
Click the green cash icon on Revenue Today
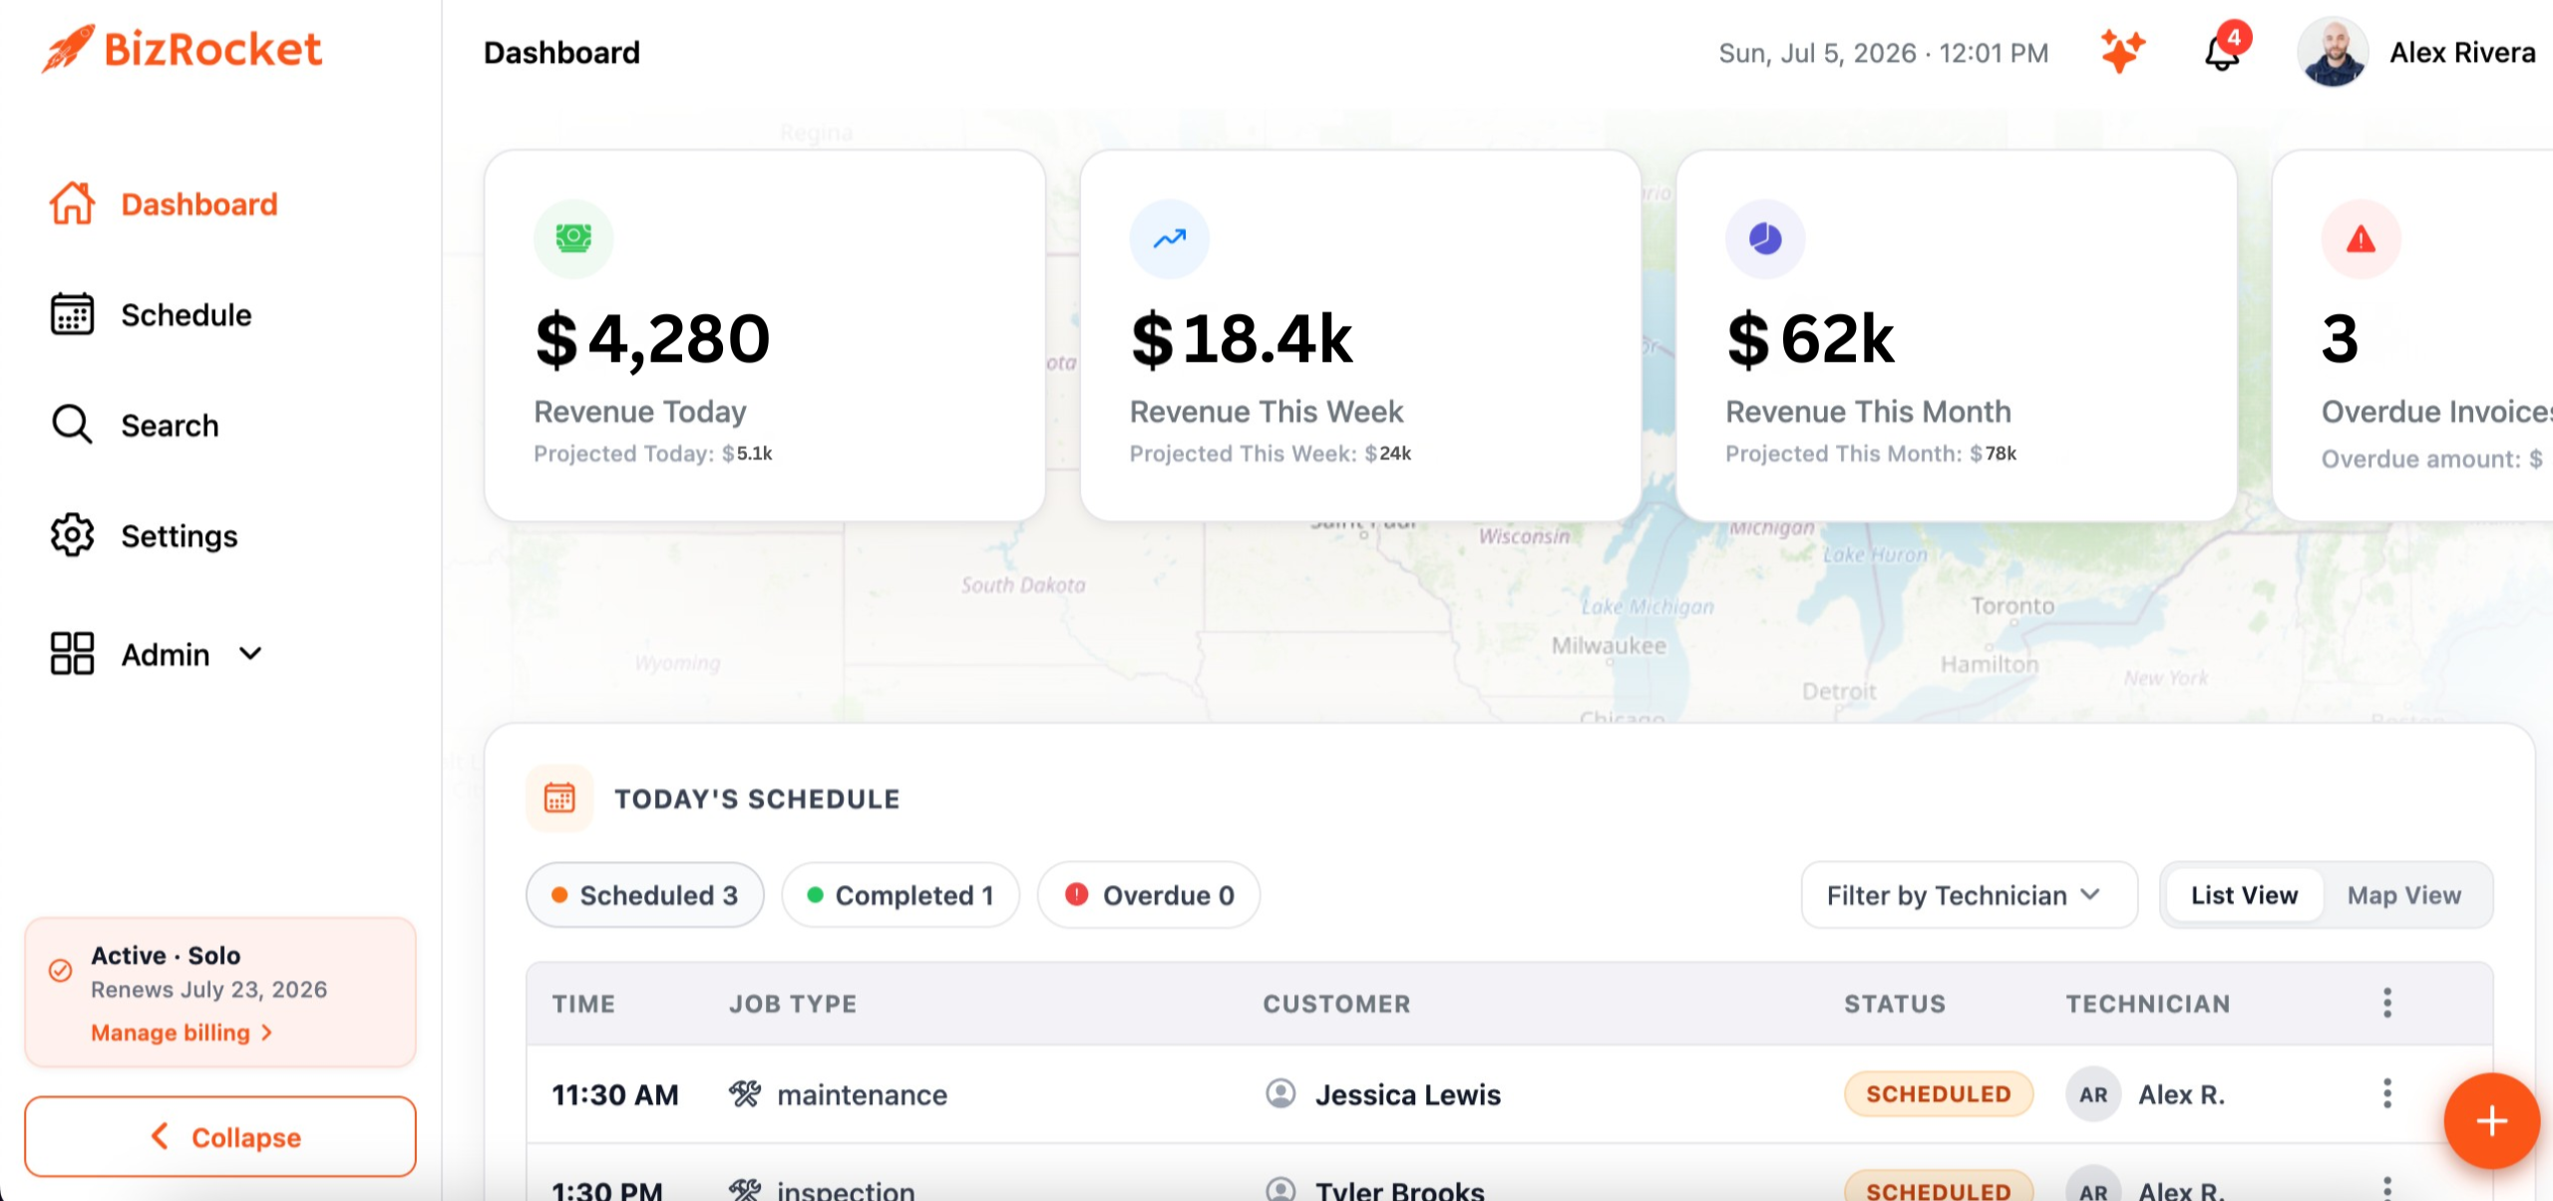(573, 238)
